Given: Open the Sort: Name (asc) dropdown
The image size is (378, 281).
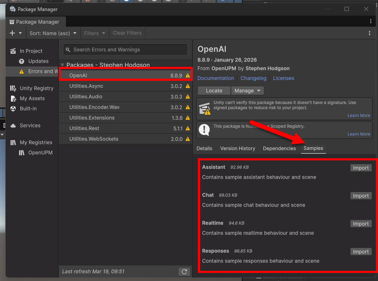Looking at the screenshot, I should coord(53,33).
